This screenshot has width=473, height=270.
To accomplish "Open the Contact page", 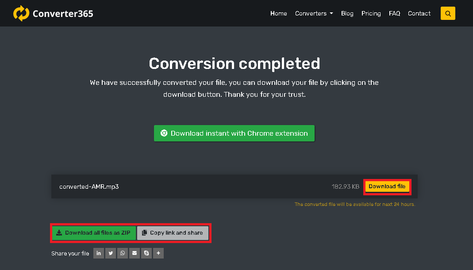I will coord(419,13).
